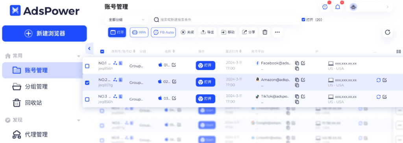Click the refresh list icon
This screenshot has width=403, height=143.
click(388, 32)
